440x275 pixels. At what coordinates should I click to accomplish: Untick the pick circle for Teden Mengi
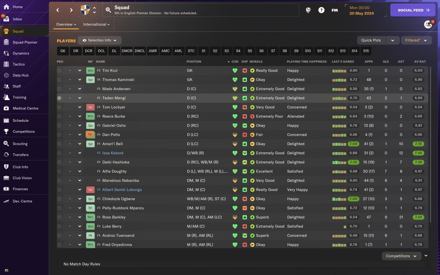pos(59,98)
